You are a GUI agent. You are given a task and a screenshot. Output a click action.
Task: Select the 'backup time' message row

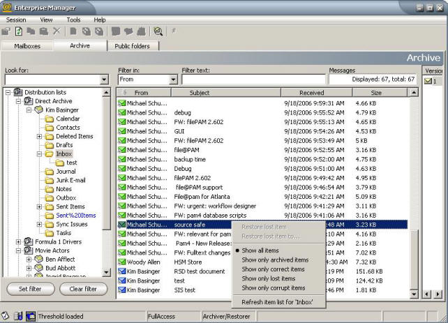[262, 159]
